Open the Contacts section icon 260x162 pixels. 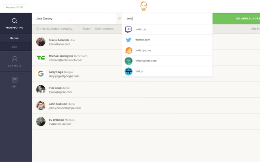(x=15, y=59)
